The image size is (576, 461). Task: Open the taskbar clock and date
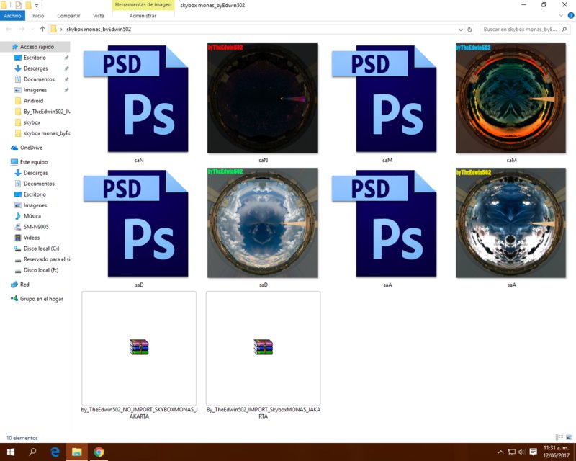click(x=556, y=452)
